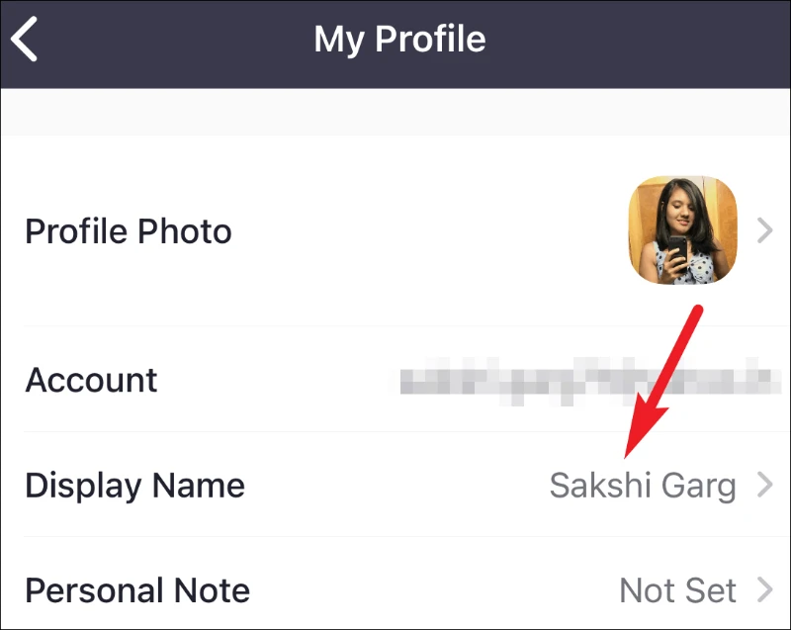Select the Display Name label
The width and height of the screenshot is (791, 630).
click(134, 486)
